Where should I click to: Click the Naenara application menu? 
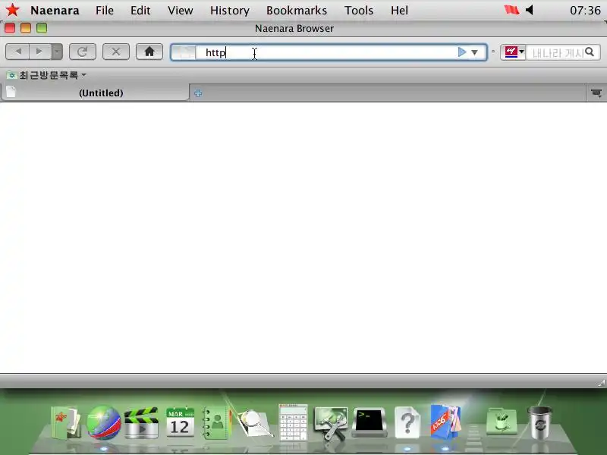click(x=55, y=11)
